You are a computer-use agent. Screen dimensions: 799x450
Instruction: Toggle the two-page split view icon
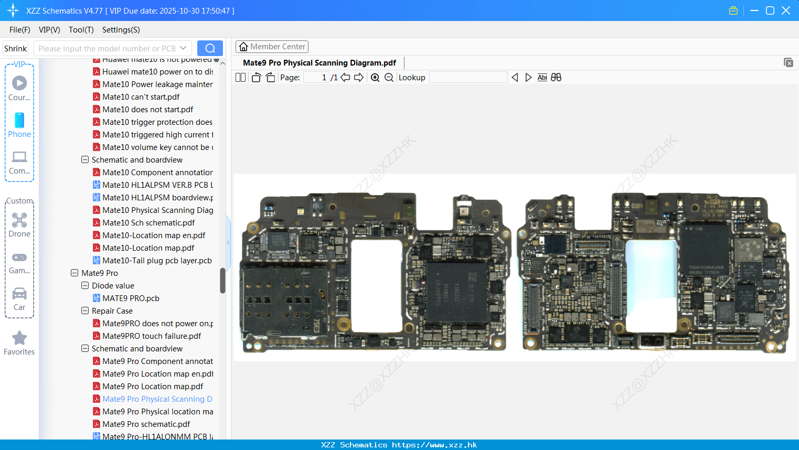(x=240, y=78)
